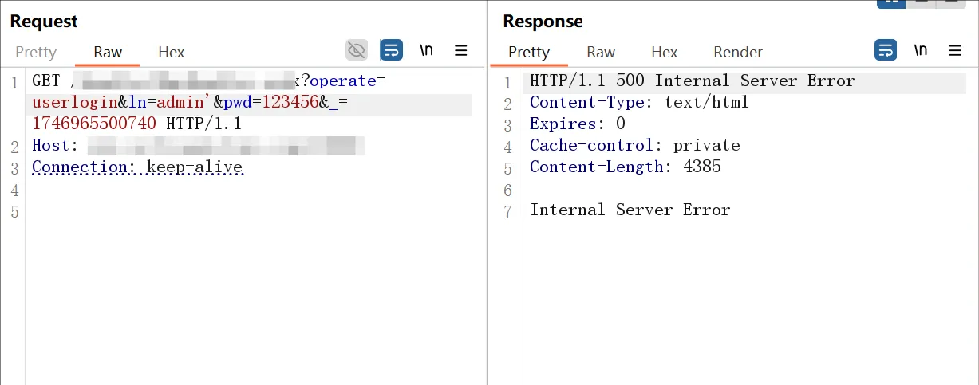Image resolution: width=979 pixels, height=385 pixels.
Task: Click the 'Expires: 0' header line
Action: click(578, 124)
